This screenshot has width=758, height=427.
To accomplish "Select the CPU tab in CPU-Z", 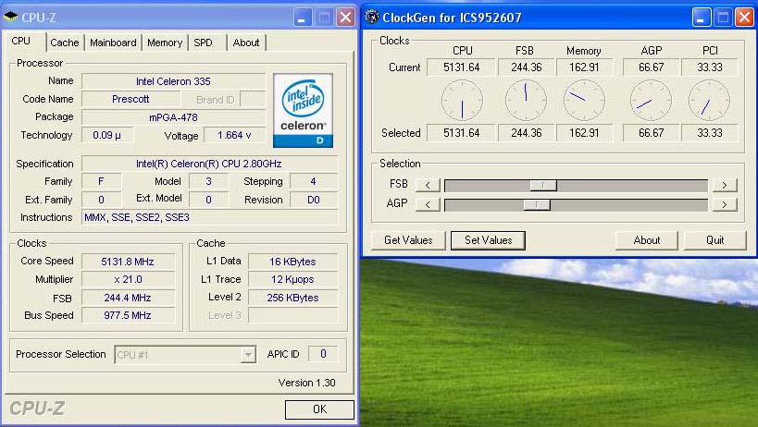I will pyautogui.click(x=26, y=42).
